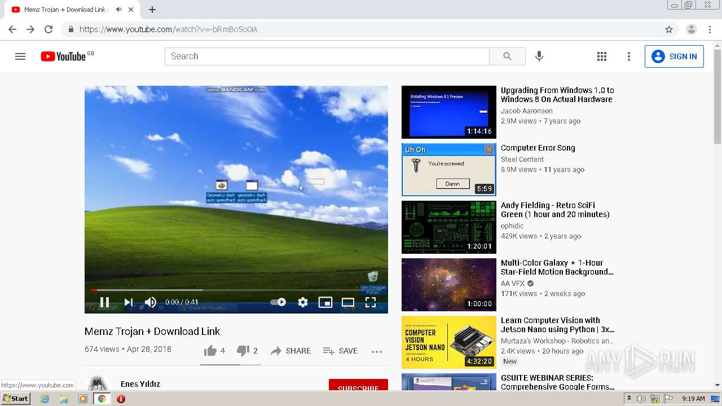Click the SHARE button
The image size is (722, 406).
(290, 351)
